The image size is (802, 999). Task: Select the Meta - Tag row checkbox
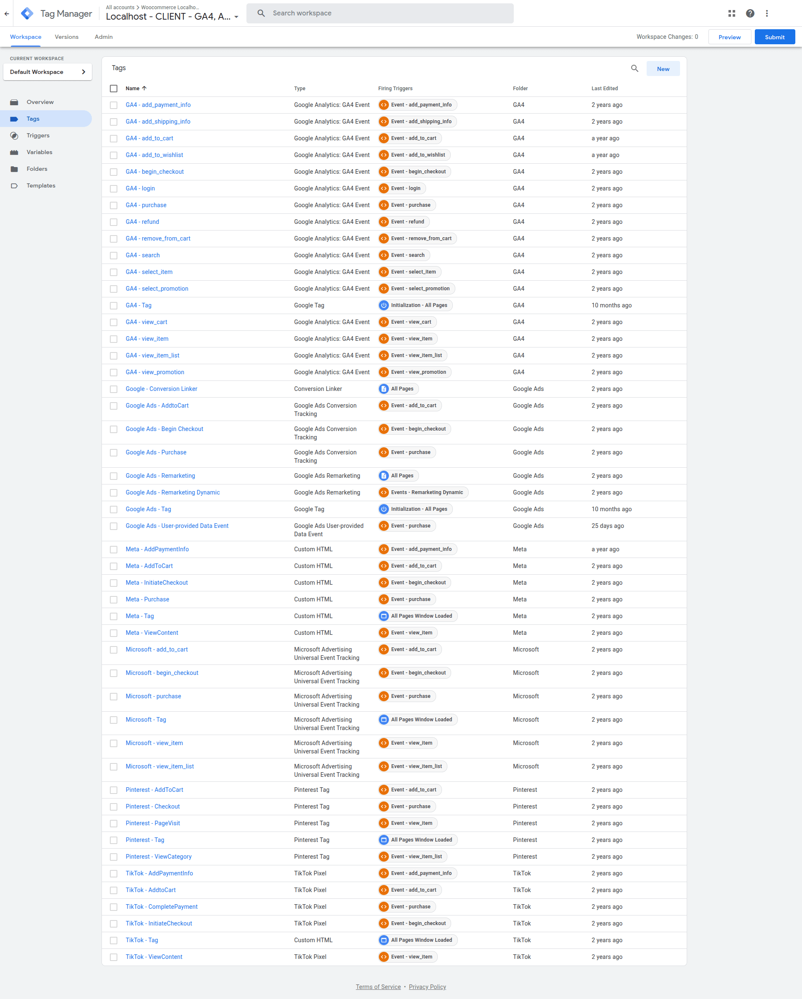114,616
